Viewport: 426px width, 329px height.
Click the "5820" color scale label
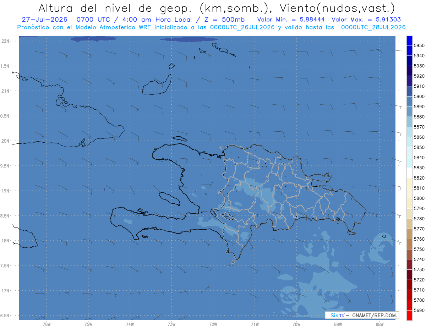click(419, 178)
